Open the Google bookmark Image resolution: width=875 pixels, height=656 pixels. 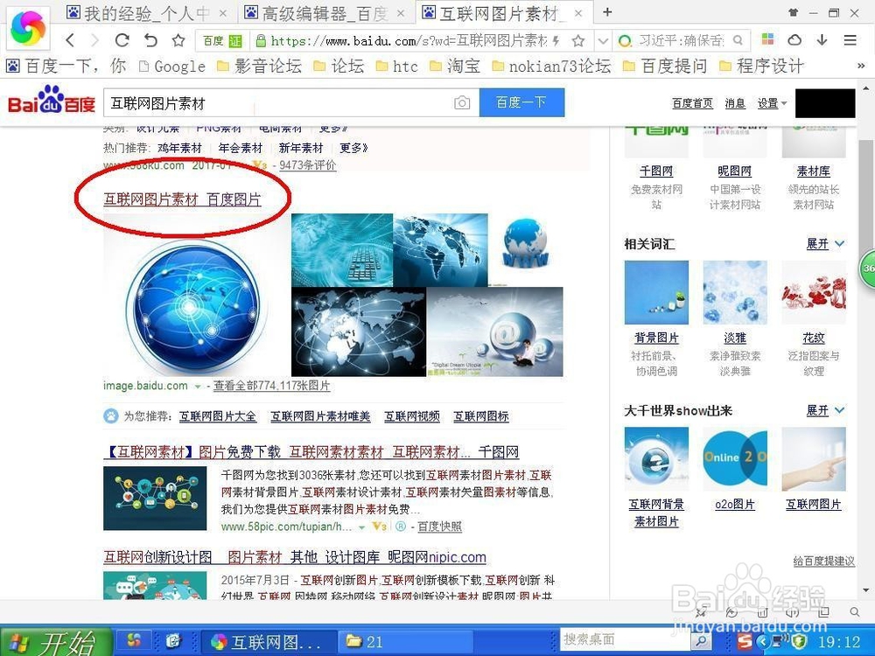tap(171, 66)
